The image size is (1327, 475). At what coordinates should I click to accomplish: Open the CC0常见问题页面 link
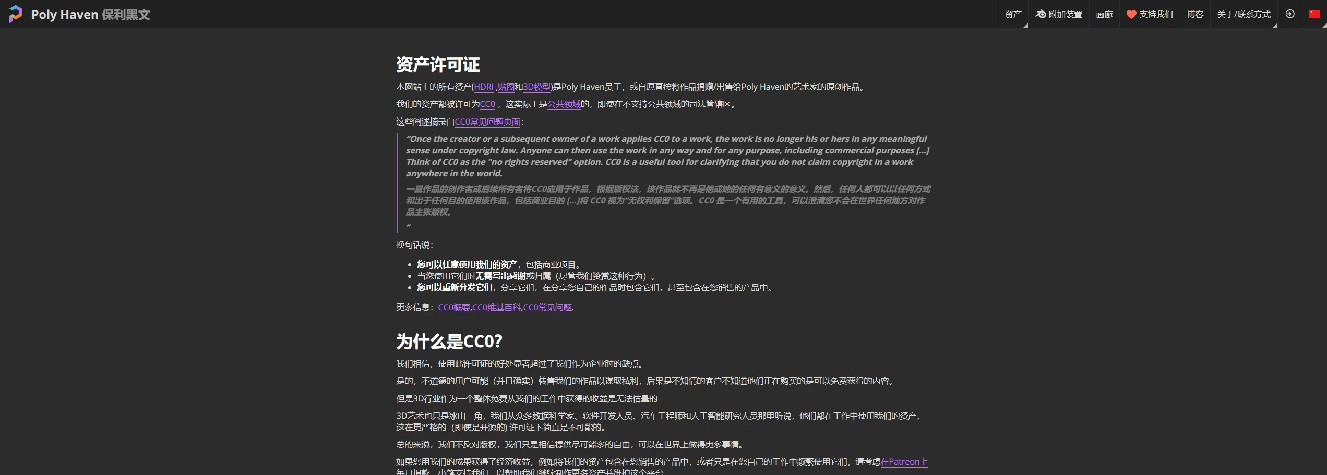click(488, 122)
